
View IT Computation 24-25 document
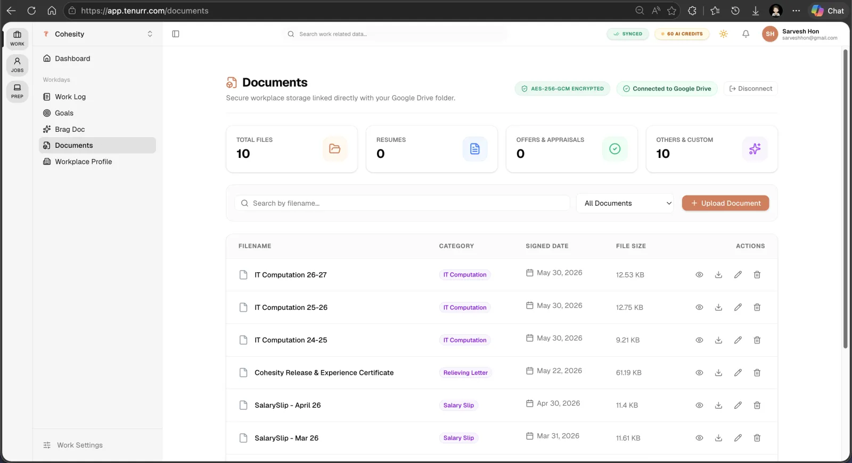(x=699, y=340)
